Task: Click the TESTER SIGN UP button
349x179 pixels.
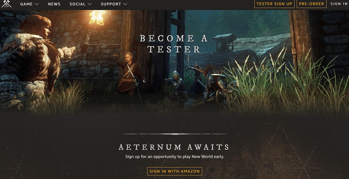Action: click(274, 4)
